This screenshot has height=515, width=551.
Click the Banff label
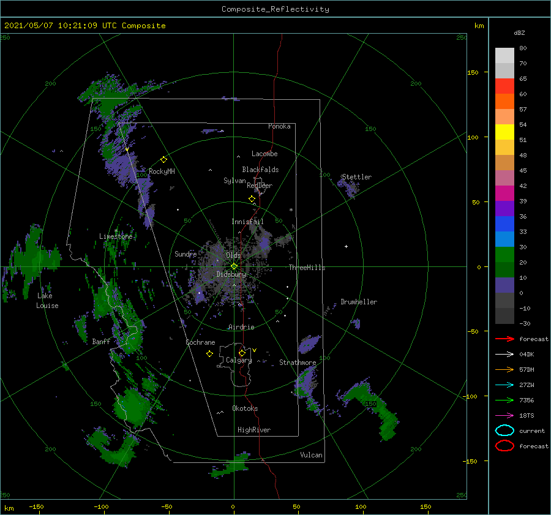101,341
